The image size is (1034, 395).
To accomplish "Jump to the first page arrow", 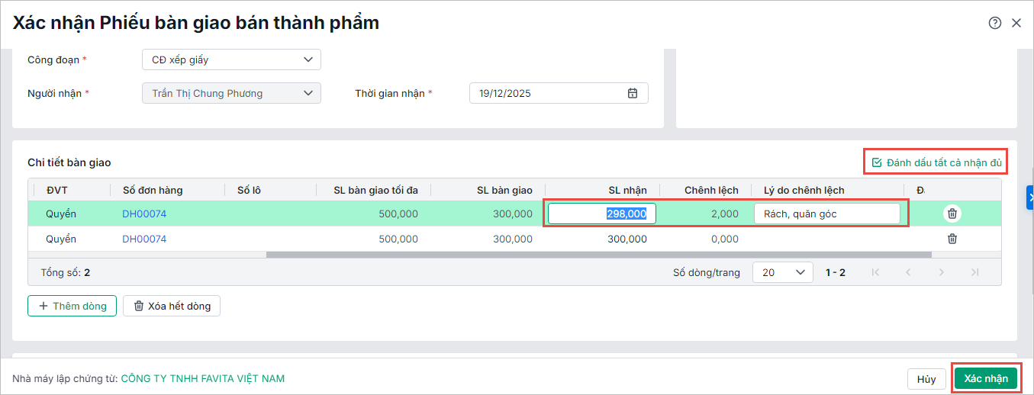I will coord(875,272).
